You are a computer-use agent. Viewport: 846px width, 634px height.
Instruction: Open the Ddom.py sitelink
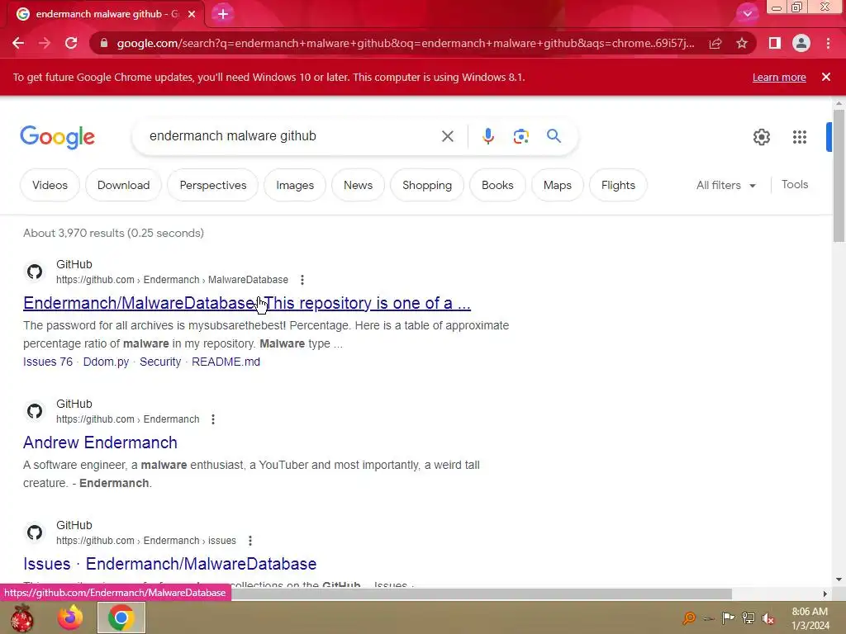106,362
